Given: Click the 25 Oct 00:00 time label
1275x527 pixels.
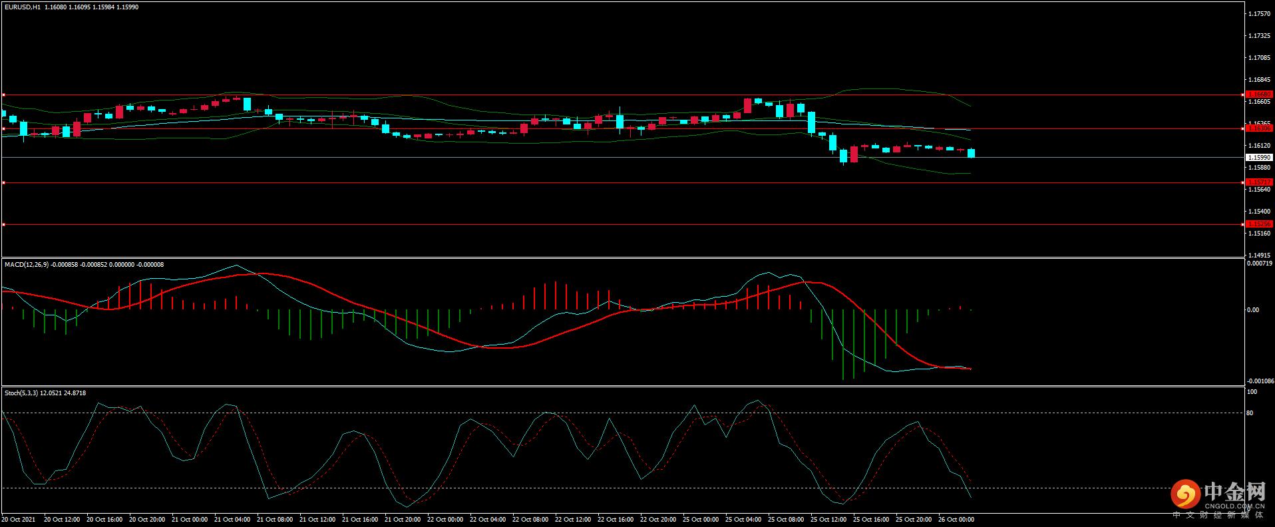Looking at the screenshot, I should point(701,520).
